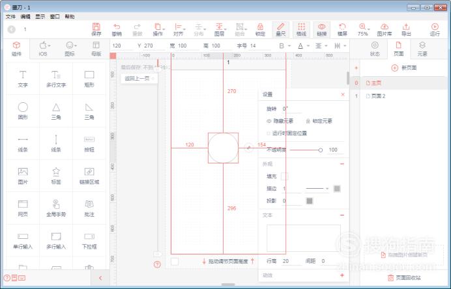Select the link area (链接区域) component
Image resolution: width=451 pixels, height=289 pixels.
coord(89,176)
